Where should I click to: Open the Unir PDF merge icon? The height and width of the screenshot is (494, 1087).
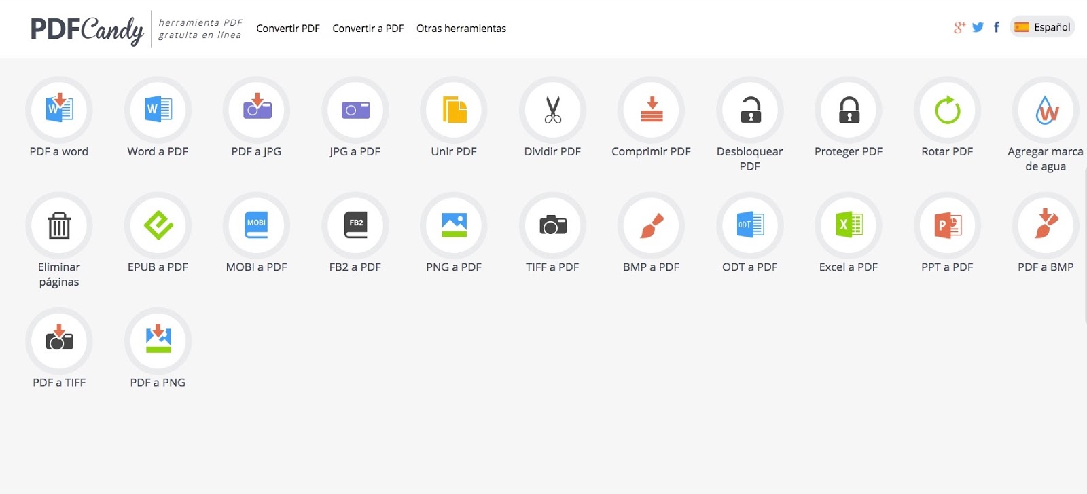click(x=454, y=110)
